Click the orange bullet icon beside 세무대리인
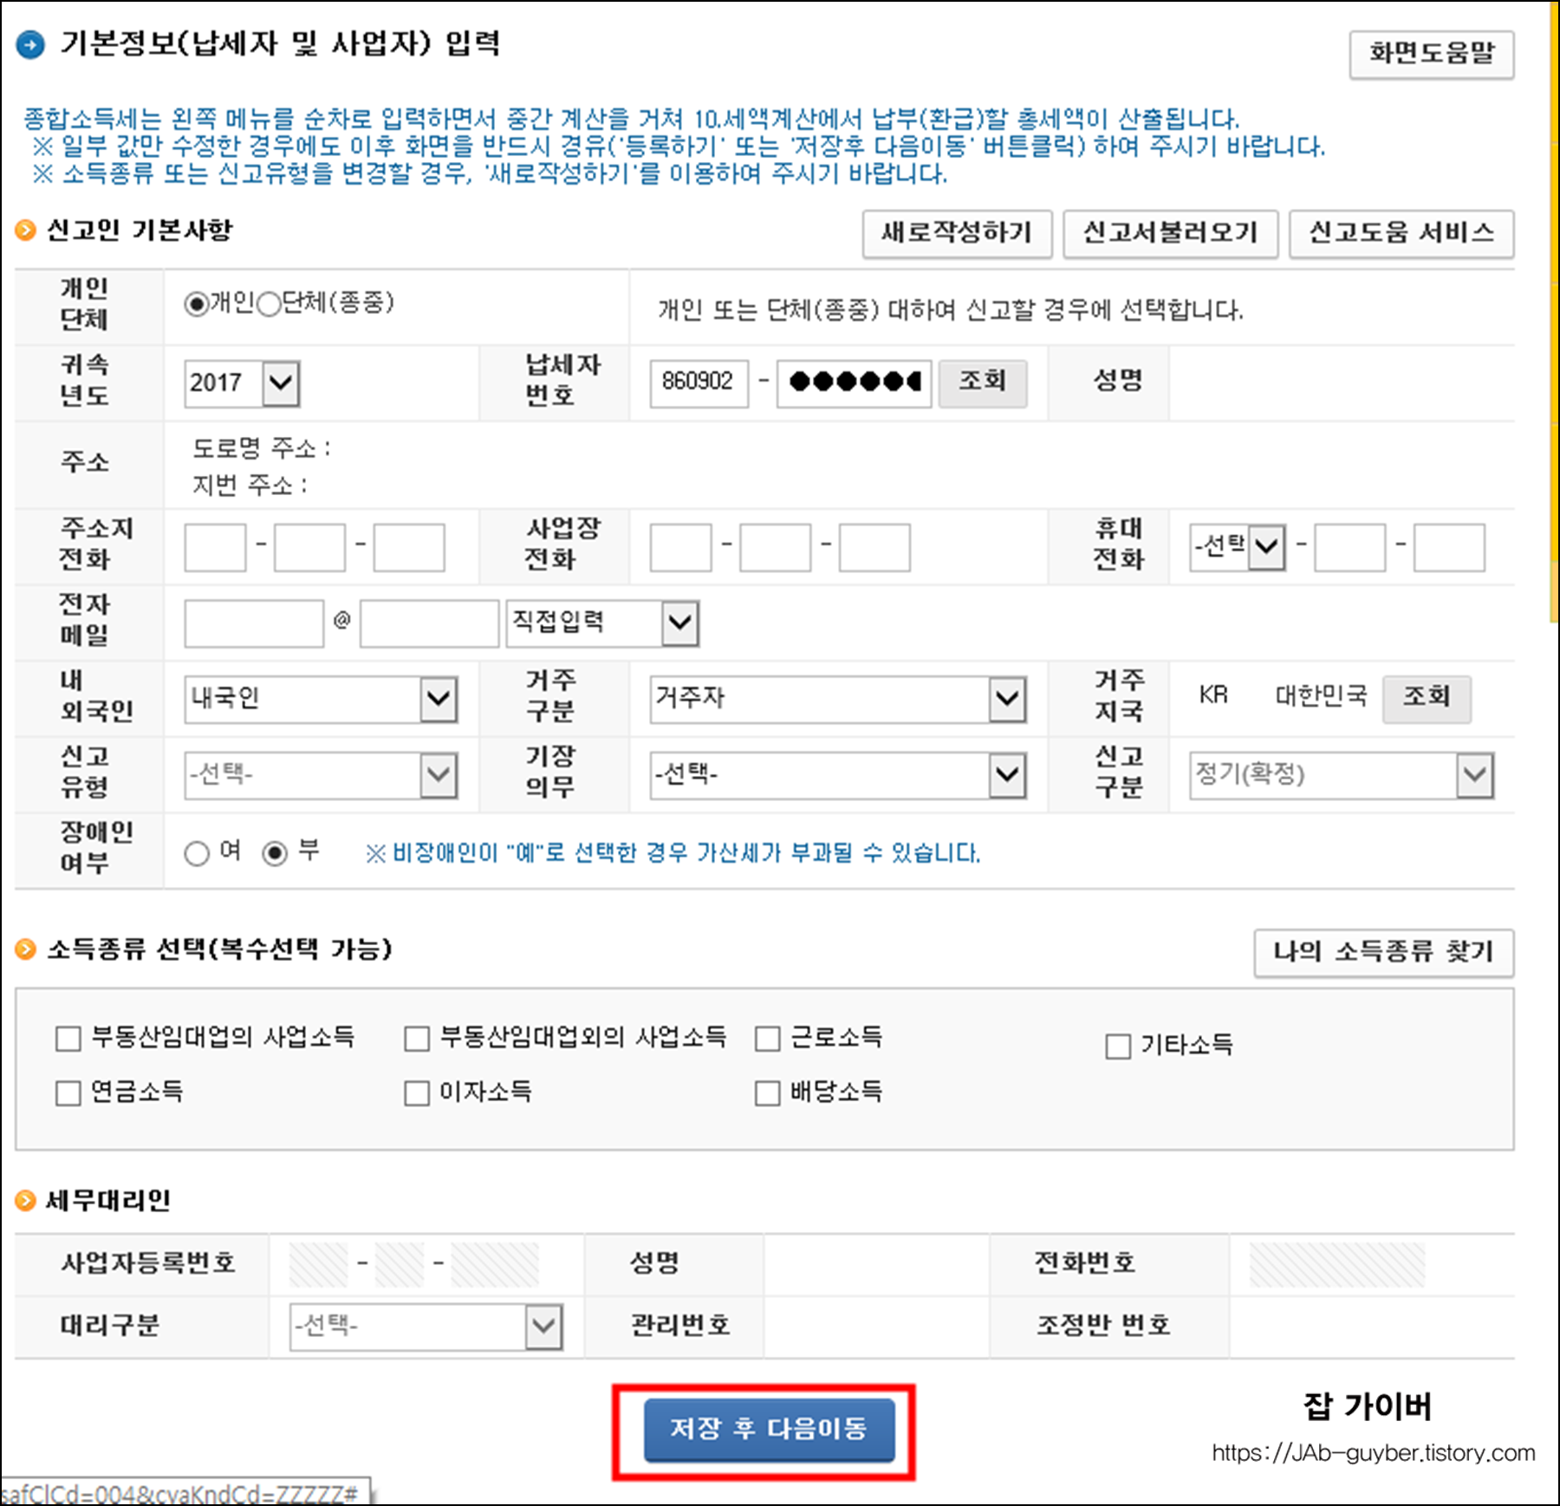This screenshot has width=1560, height=1506. coord(26,1201)
